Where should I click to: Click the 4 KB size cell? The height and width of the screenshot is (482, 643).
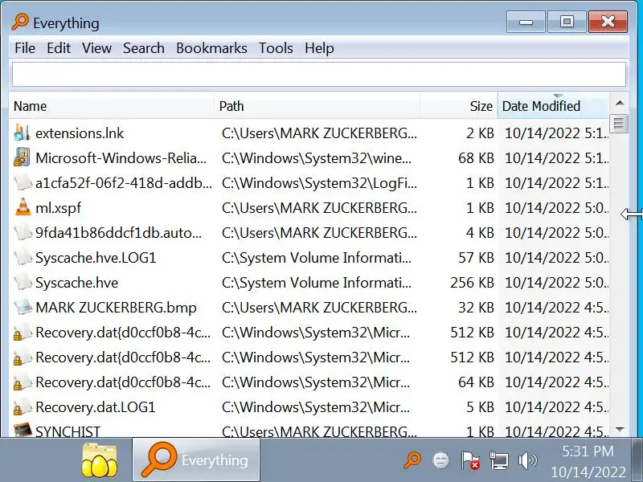point(480,233)
